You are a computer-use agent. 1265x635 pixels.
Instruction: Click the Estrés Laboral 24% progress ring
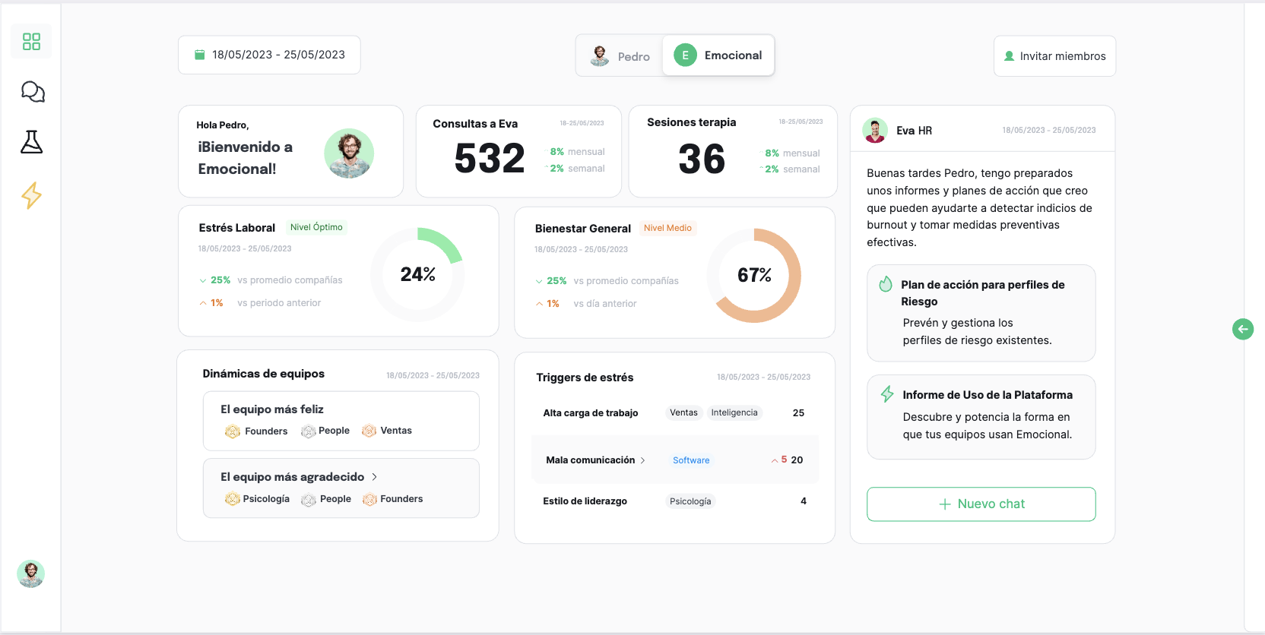417,274
